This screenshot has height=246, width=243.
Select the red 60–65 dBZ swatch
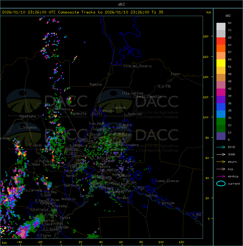221,41
